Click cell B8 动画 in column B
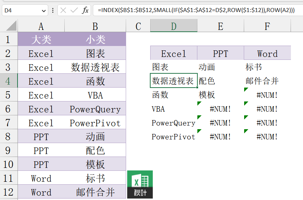The image size is (303, 200). [x=95, y=136]
